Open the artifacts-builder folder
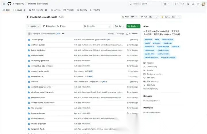The height and width of the screenshot is (134, 207). pos(38,45)
